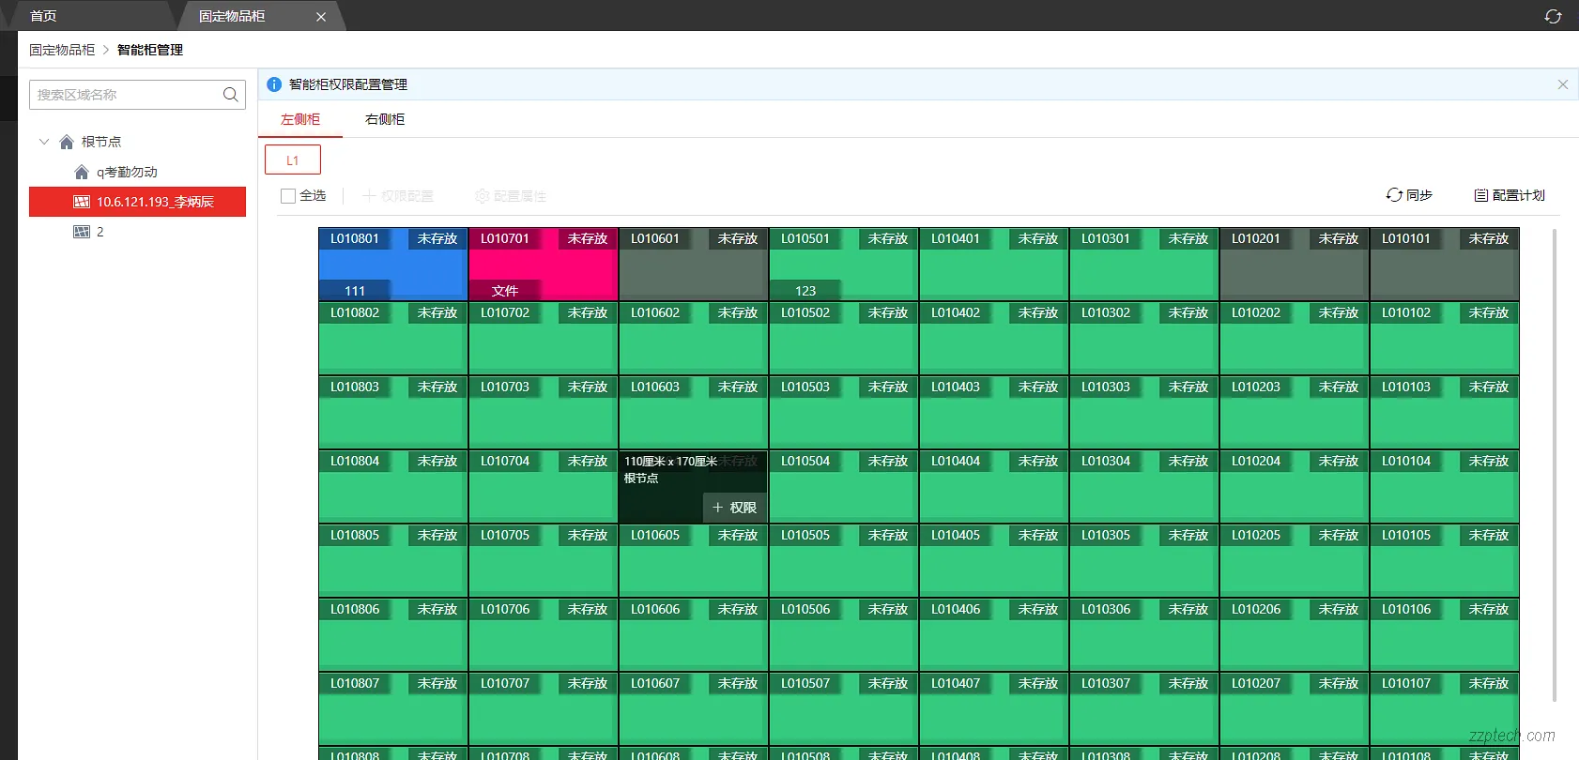Select cell L010501 labeled 123
The height and width of the screenshot is (760, 1579).
click(844, 265)
